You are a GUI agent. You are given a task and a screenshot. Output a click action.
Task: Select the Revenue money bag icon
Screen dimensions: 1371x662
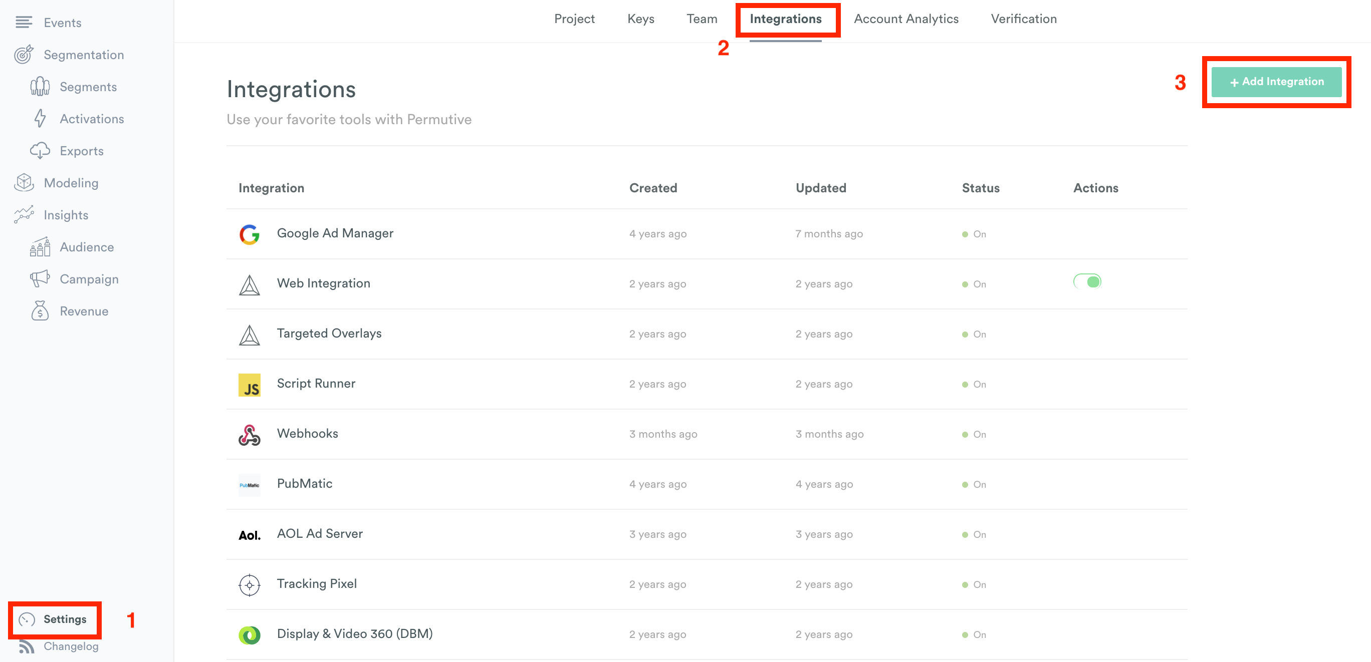40,310
